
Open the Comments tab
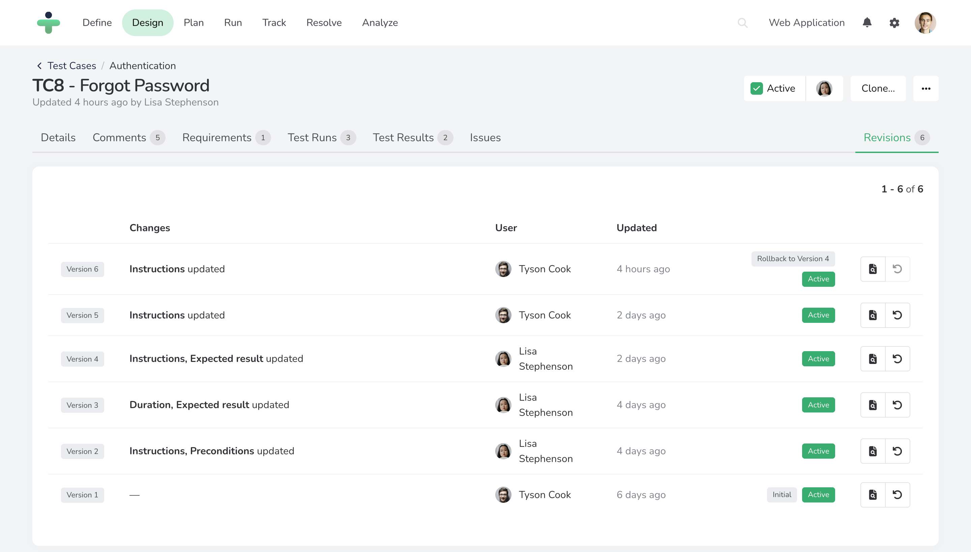click(x=128, y=137)
